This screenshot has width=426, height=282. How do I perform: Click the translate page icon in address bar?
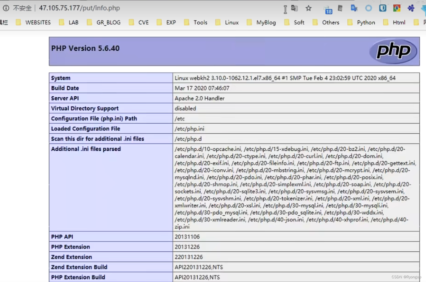294,8
